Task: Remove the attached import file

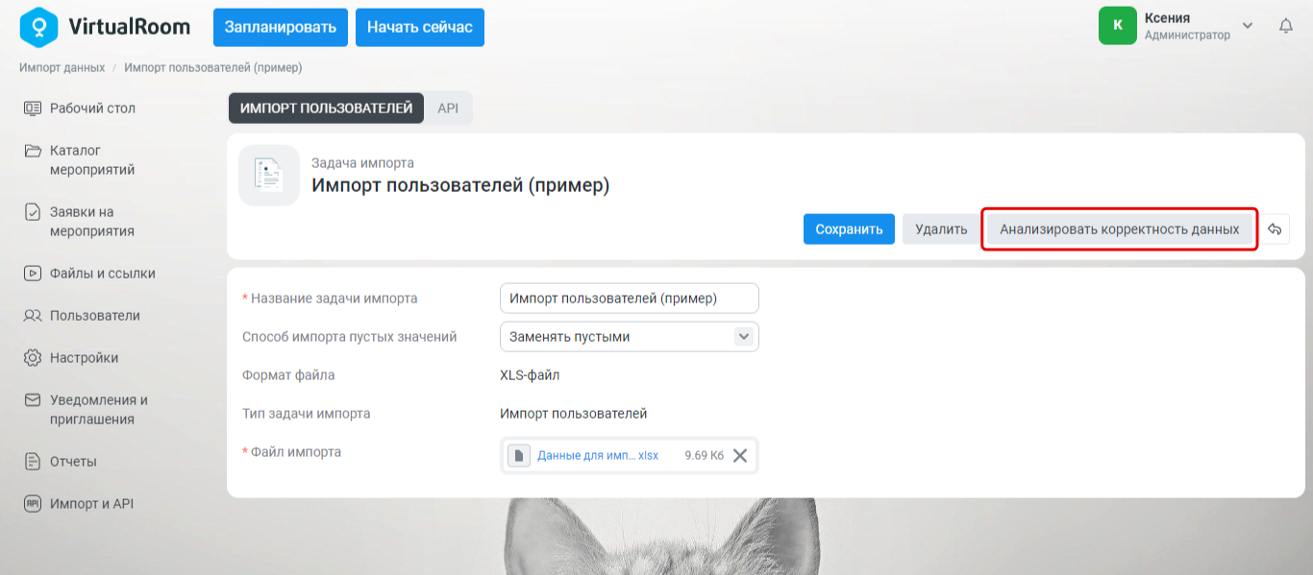Action: [x=740, y=456]
